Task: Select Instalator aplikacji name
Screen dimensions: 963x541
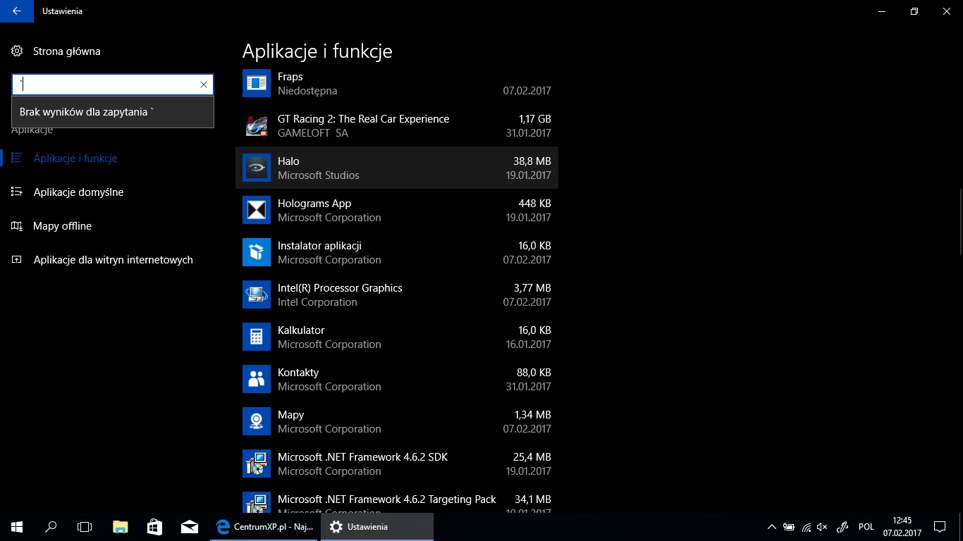Action: (x=319, y=246)
